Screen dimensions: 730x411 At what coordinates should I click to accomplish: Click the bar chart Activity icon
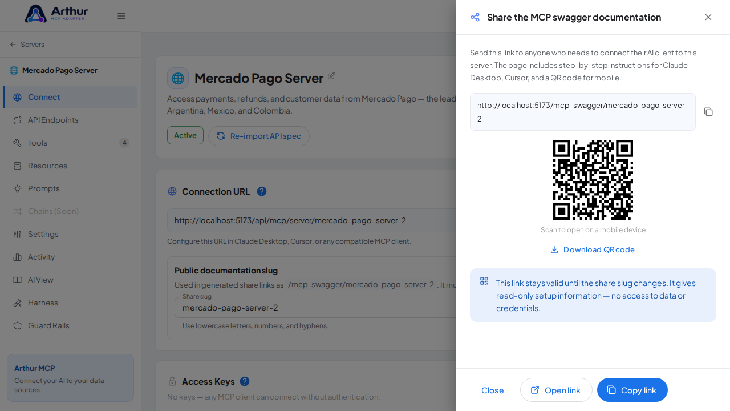point(17,257)
